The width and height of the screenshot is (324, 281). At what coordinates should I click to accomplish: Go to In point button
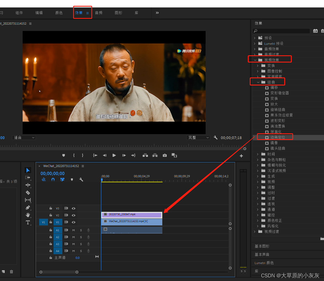click(95, 155)
